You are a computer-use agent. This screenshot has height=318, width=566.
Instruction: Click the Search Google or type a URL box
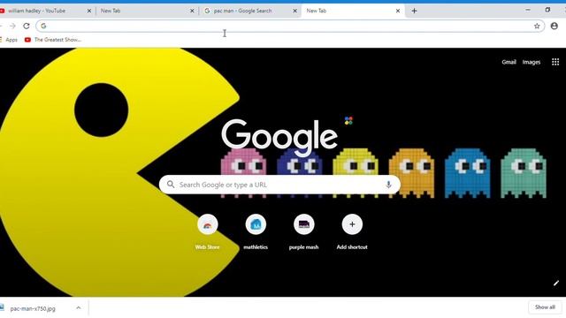pyautogui.click(x=279, y=185)
